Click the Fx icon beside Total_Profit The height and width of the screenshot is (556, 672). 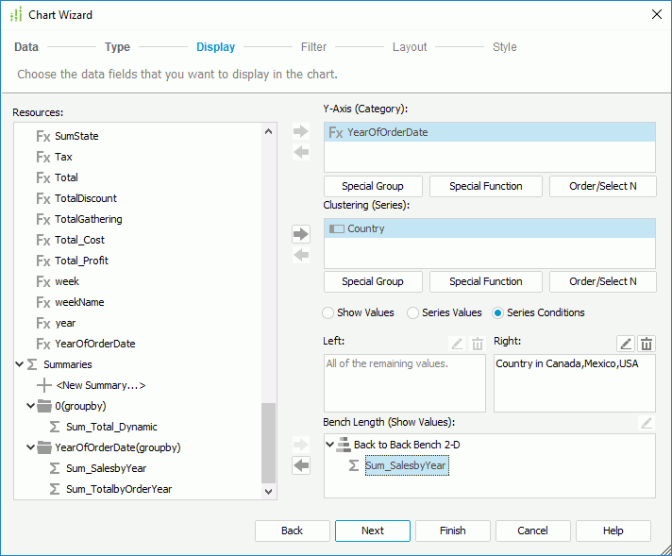pos(42,261)
